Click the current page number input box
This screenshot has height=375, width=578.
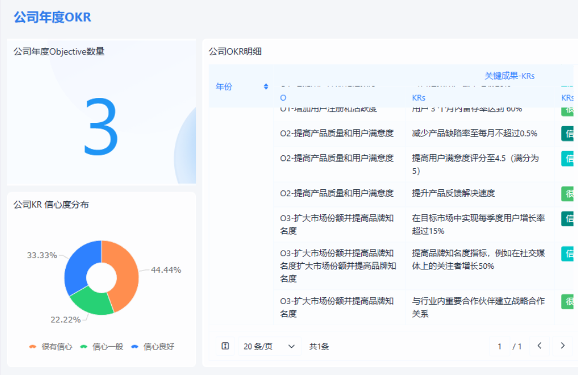click(x=499, y=346)
